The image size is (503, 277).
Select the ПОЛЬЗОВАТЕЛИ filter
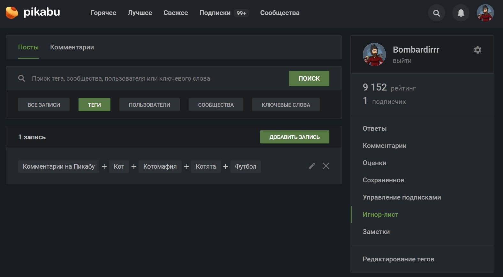point(149,105)
